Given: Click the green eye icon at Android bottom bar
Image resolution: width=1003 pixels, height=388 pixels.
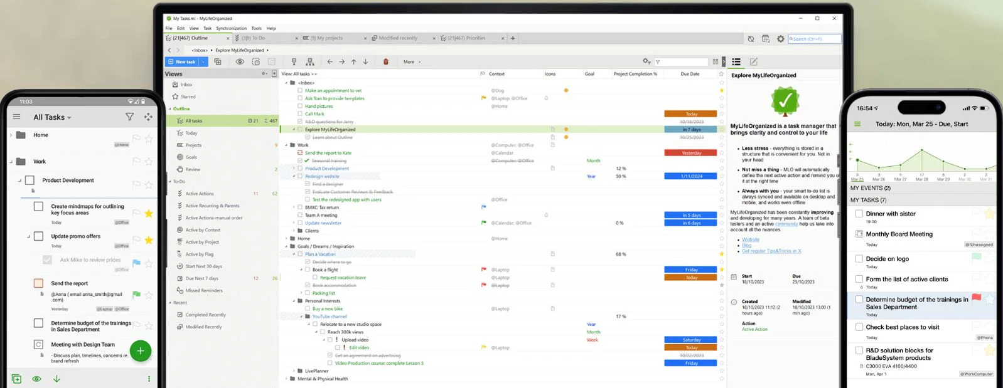Looking at the screenshot, I should pyautogui.click(x=36, y=379).
